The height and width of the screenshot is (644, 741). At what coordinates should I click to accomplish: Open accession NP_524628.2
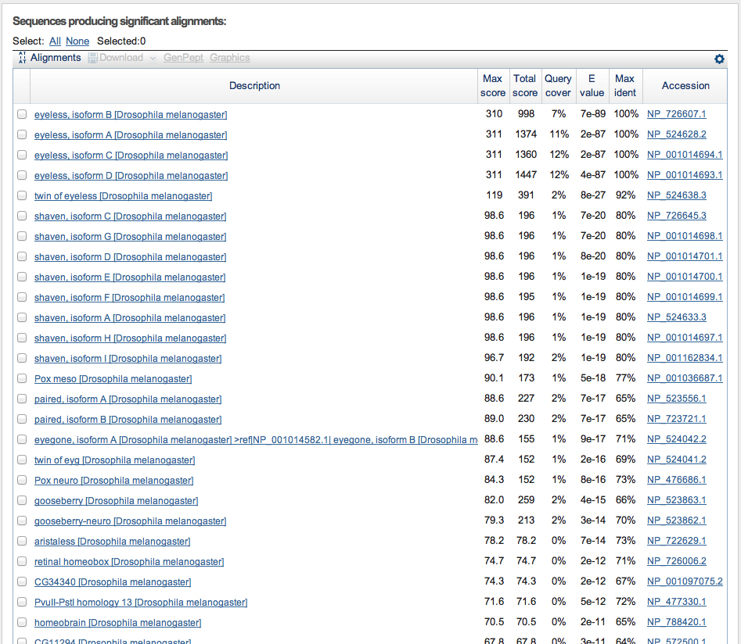(676, 134)
